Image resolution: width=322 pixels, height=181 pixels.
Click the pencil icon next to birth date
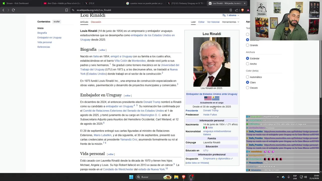click(226, 124)
